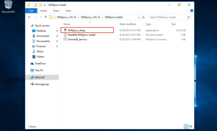Switch to Large icons view in status bar
The width and height of the screenshot is (217, 131).
tap(191, 126)
